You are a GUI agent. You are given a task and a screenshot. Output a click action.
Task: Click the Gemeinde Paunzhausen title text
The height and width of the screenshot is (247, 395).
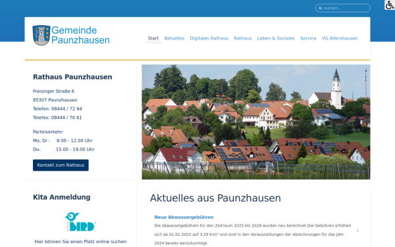coord(80,36)
